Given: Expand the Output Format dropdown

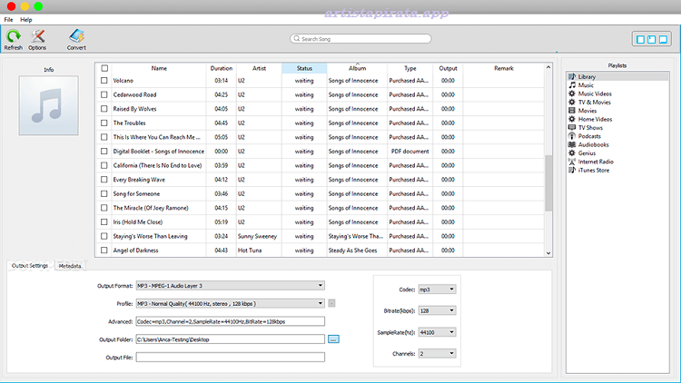Looking at the screenshot, I should (x=321, y=286).
